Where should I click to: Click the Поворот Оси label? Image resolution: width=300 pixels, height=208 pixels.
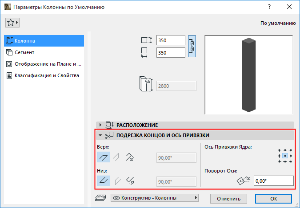coord(221,171)
